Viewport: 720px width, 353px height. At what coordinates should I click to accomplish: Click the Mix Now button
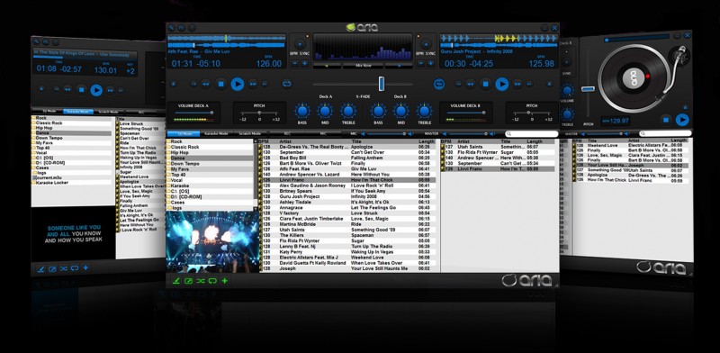[364, 66]
